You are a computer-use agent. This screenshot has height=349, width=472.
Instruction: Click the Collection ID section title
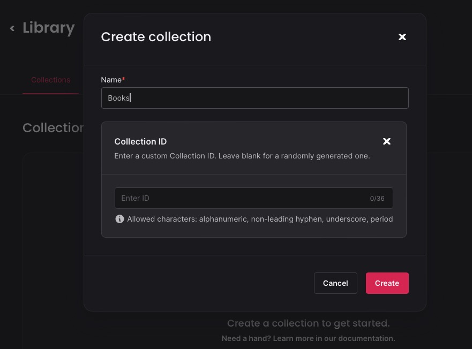(x=140, y=141)
